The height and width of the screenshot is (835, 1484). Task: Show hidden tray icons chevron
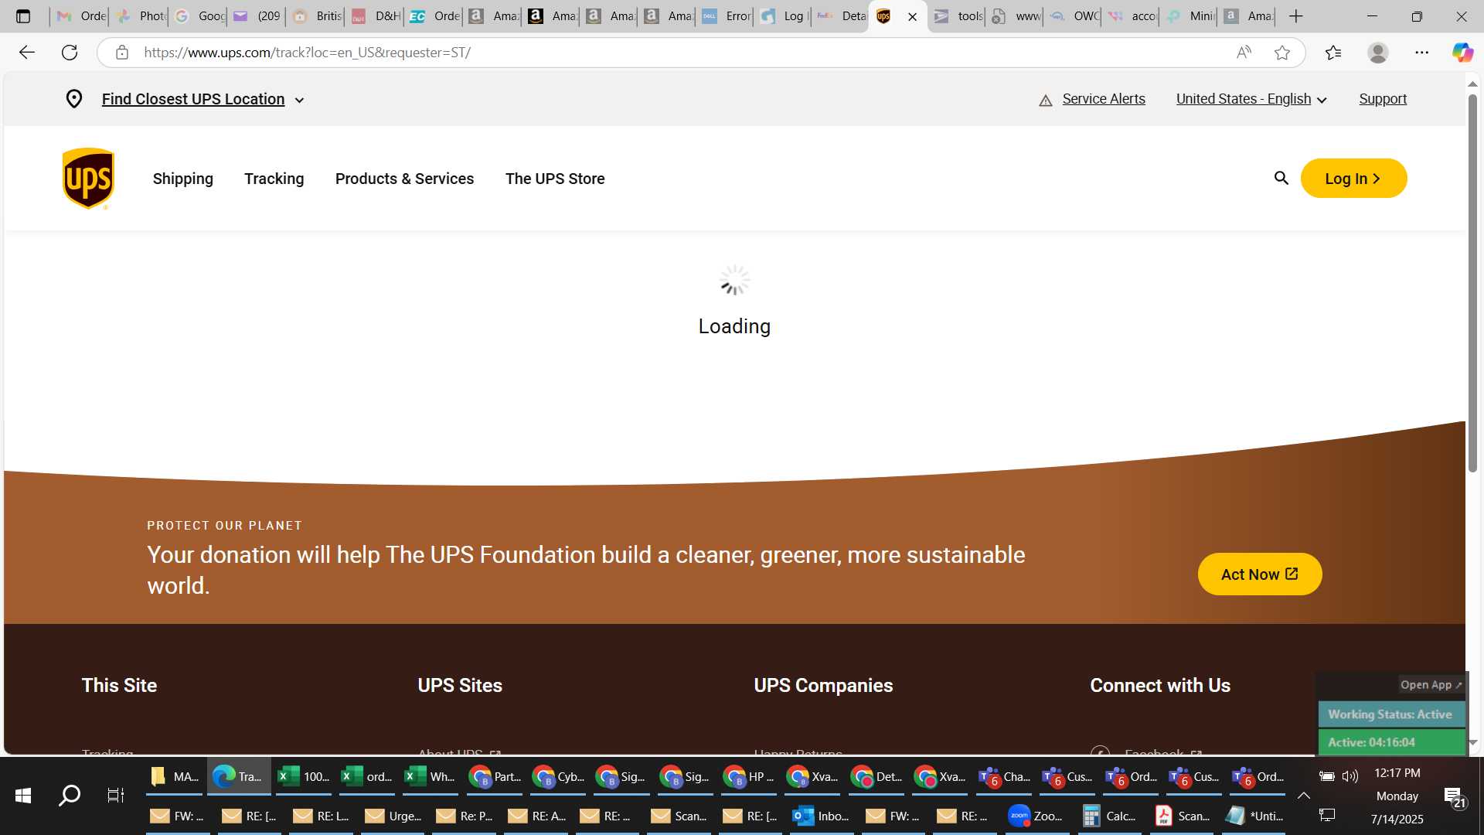[1303, 796]
